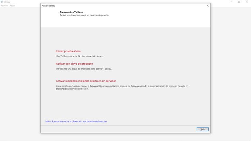The height and width of the screenshot is (141, 251).
Task: Click the Bienvenido a Tableau heading
Action: coord(71,12)
